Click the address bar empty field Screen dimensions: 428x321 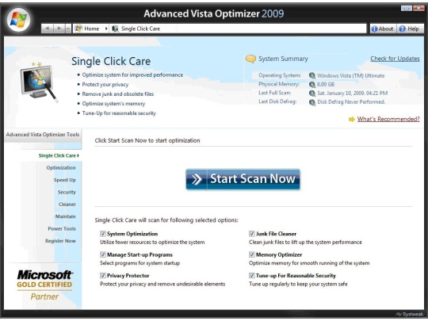click(271, 29)
